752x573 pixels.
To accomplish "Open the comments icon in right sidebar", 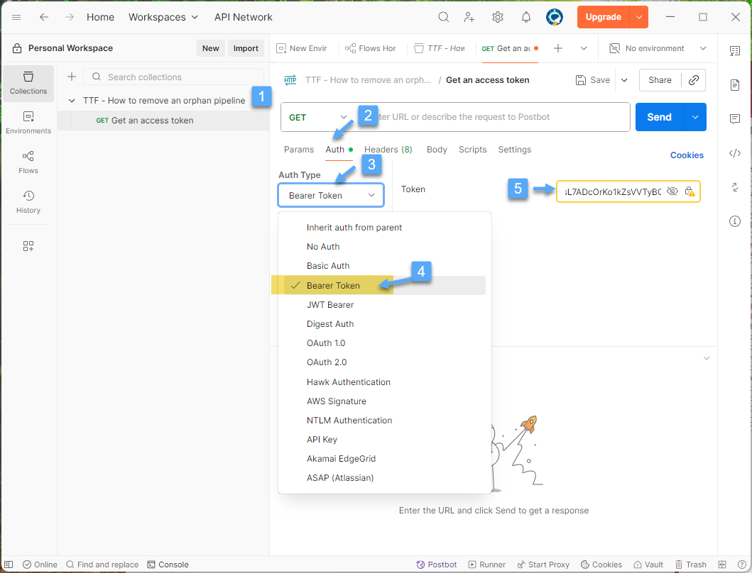I will tap(735, 119).
